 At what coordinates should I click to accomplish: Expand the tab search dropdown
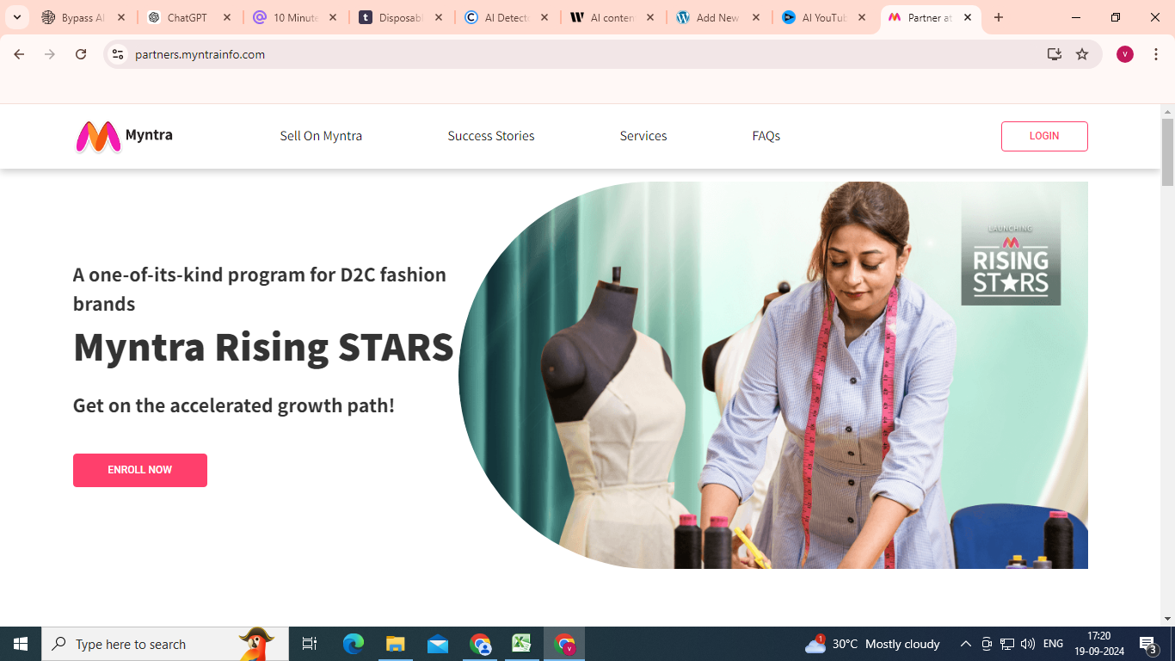16,17
